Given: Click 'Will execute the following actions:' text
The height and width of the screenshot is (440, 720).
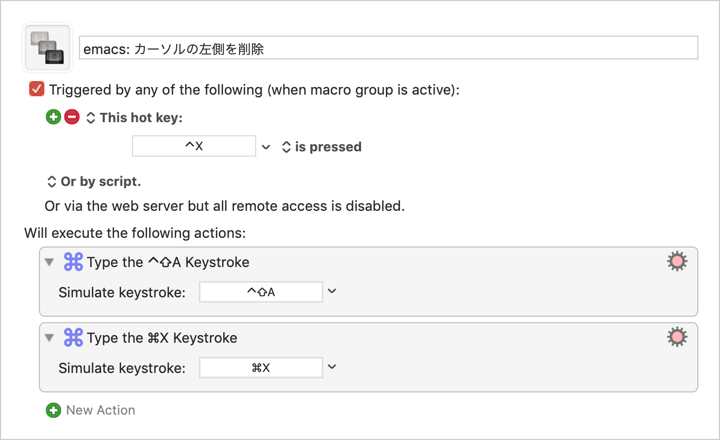Looking at the screenshot, I should point(135,234).
